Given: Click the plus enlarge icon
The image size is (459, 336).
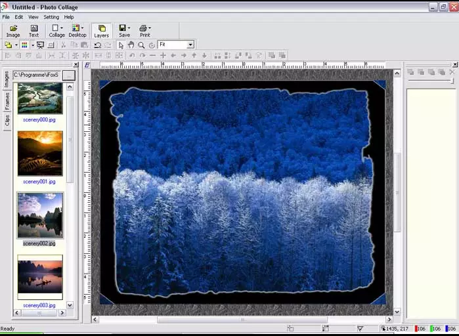Looking at the screenshot, I should coord(163,55).
